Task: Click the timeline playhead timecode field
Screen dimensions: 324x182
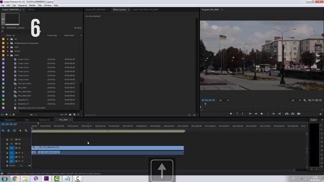Action: (x=9, y=124)
